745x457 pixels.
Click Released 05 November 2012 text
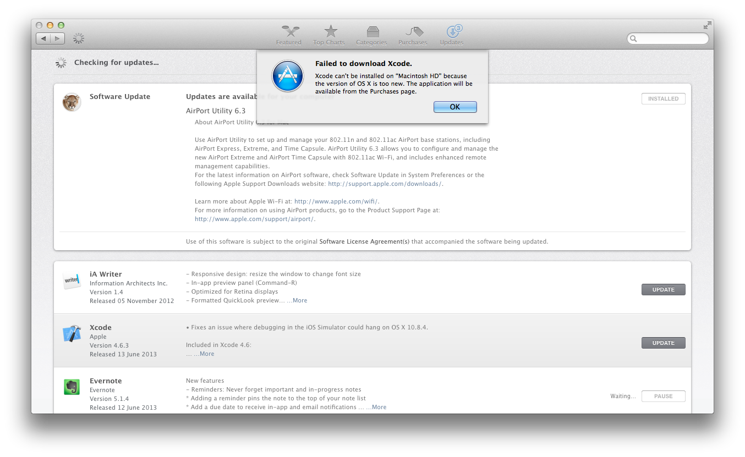click(132, 301)
